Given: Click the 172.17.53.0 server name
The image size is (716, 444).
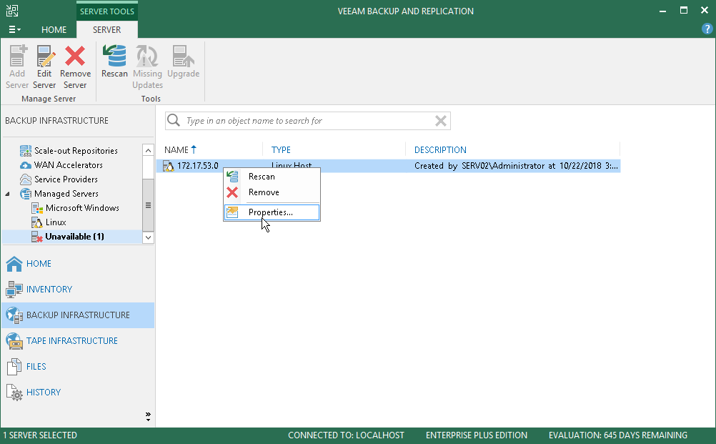Looking at the screenshot, I should pos(198,166).
